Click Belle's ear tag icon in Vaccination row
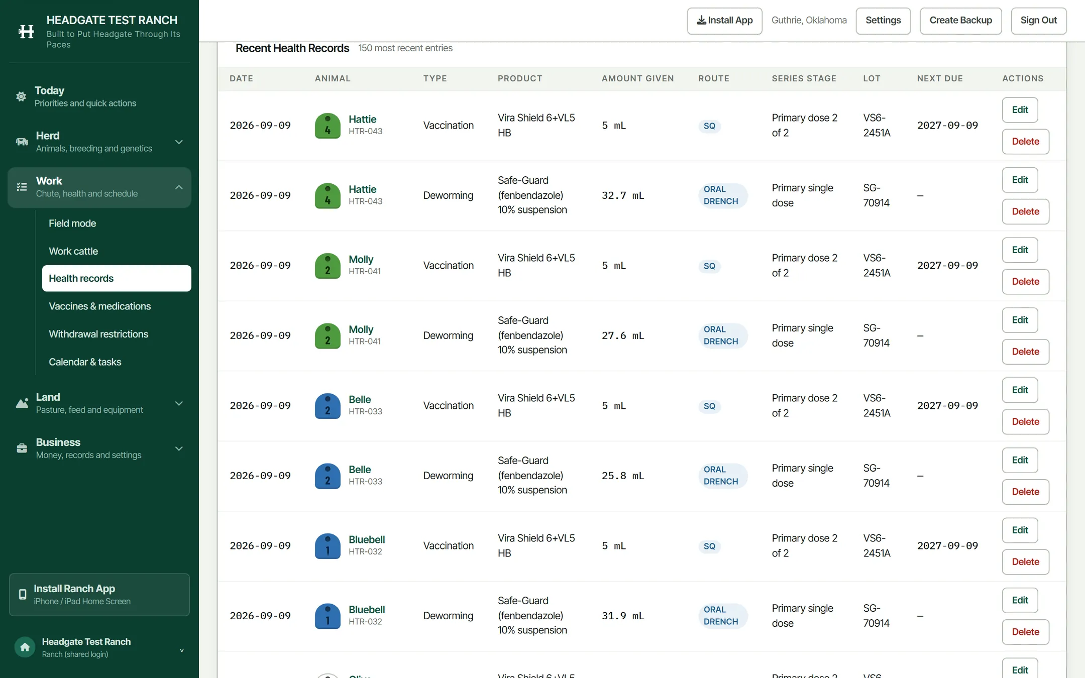This screenshot has width=1085, height=678. coord(328,406)
